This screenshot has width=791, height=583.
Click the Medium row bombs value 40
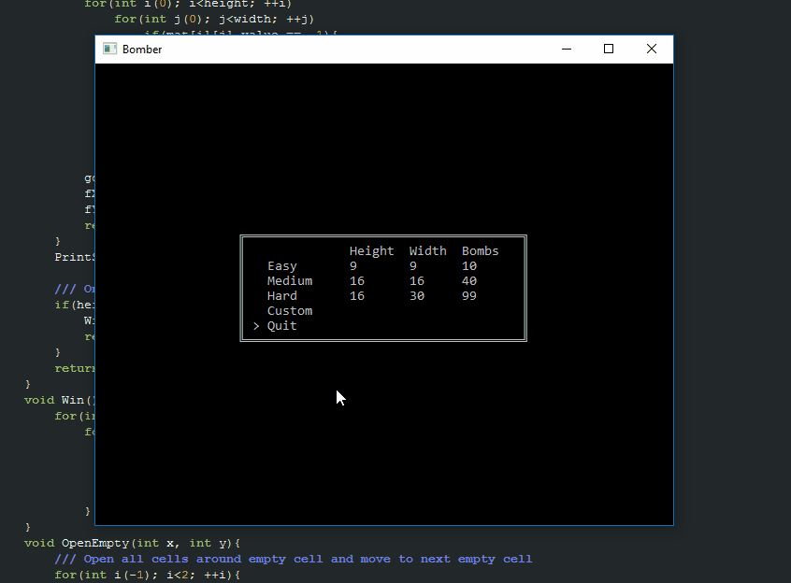[469, 280]
